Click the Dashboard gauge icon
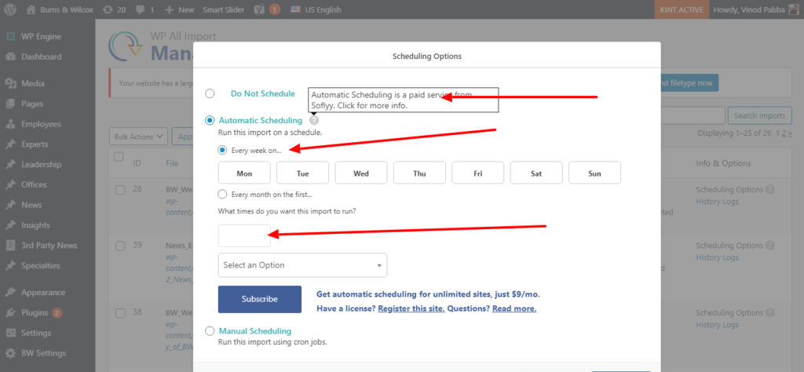The height and width of the screenshot is (372, 804). (x=10, y=57)
